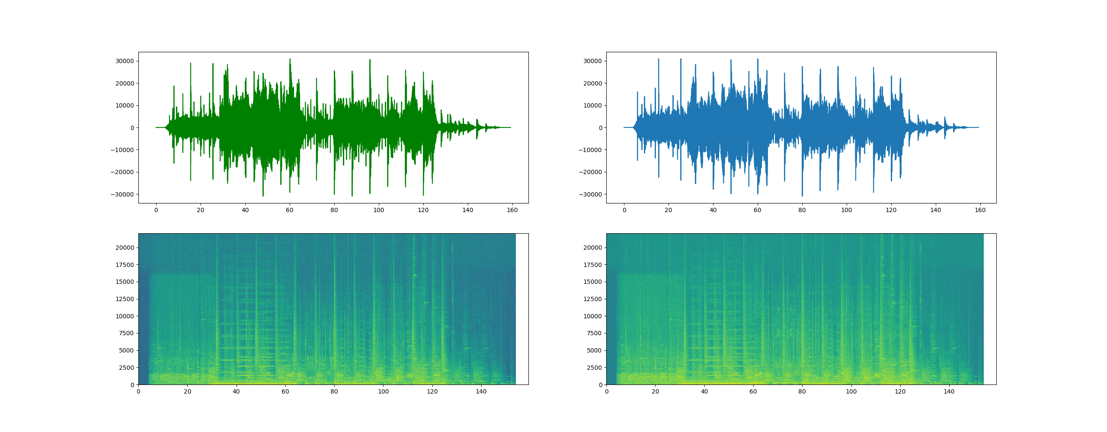
Task: Click the 80 x-axis tick of blue waveform
Action: click(x=802, y=210)
